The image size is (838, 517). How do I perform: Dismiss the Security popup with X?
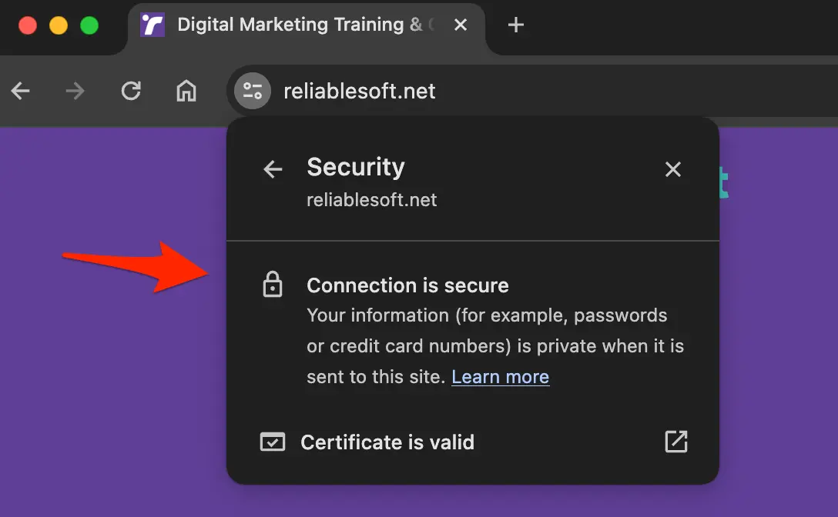[x=673, y=169]
